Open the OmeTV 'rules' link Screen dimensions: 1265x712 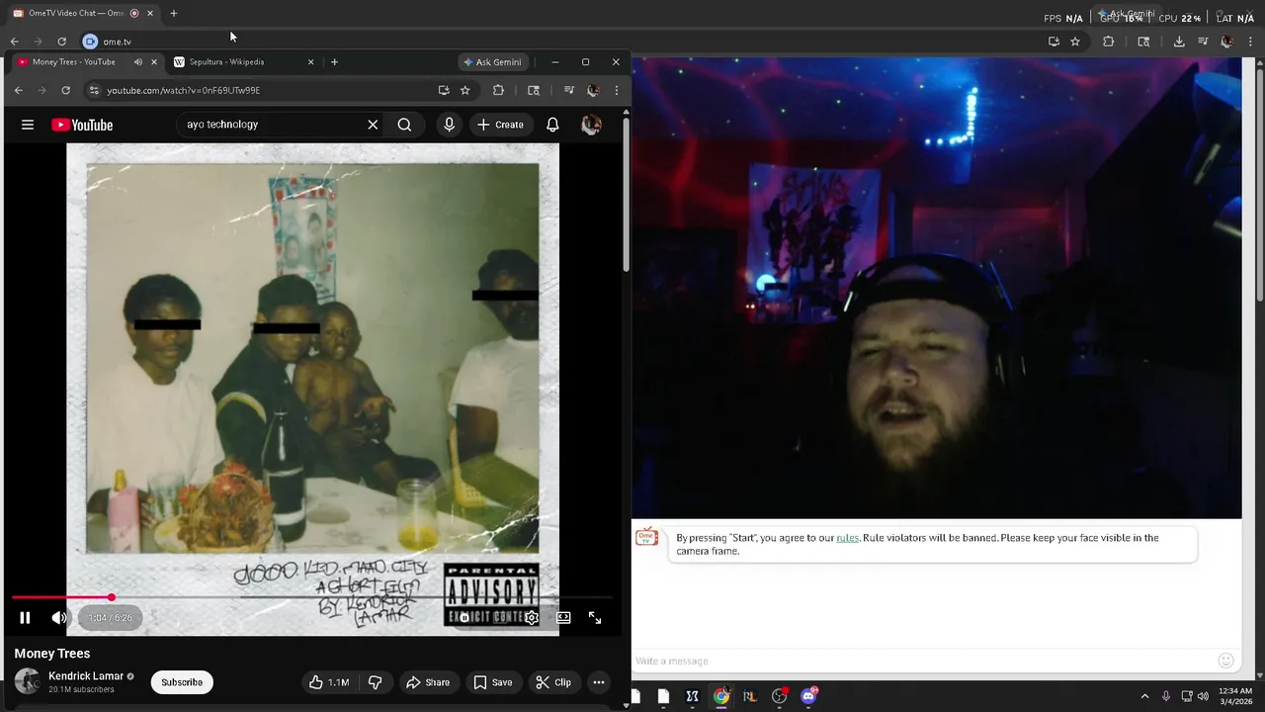tap(847, 538)
